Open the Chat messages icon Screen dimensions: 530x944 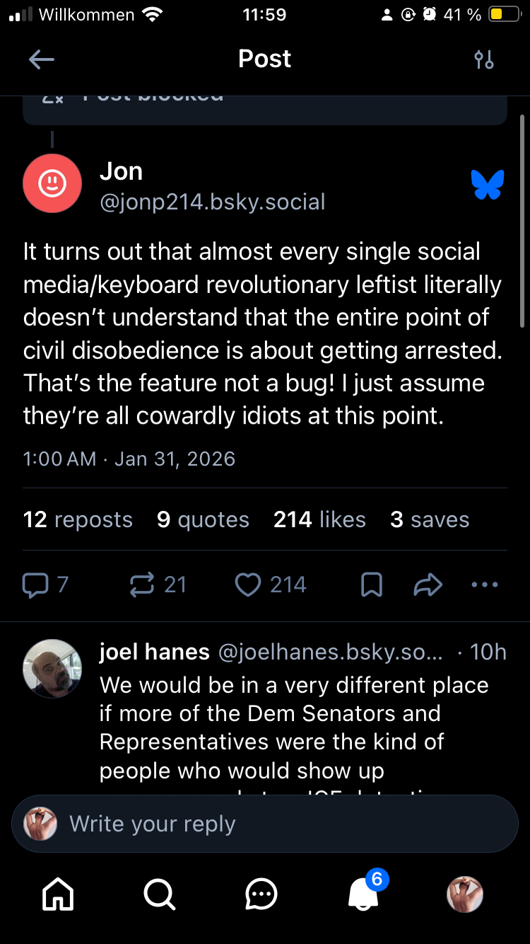click(x=261, y=894)
